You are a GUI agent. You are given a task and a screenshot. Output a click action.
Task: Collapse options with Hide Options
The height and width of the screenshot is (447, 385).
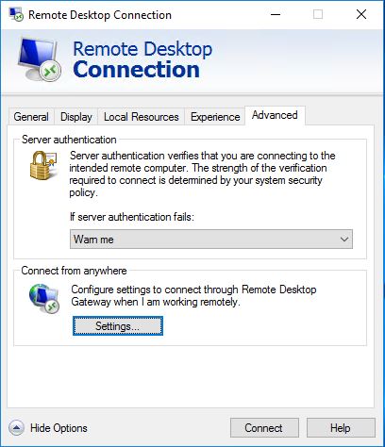(x=59, y=428)
